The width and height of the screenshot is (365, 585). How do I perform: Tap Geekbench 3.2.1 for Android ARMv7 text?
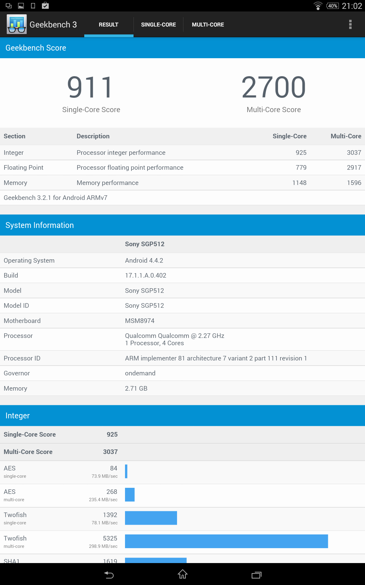tap(55, 198)
